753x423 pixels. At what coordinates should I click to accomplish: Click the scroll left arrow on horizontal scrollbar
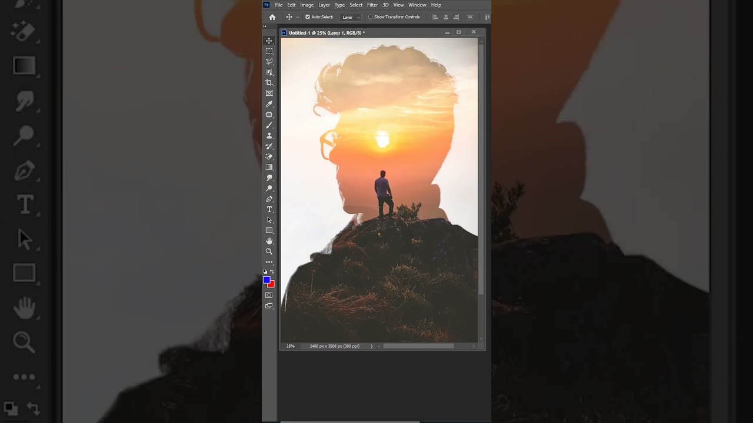pyautogui.click(x=379, y=346)
